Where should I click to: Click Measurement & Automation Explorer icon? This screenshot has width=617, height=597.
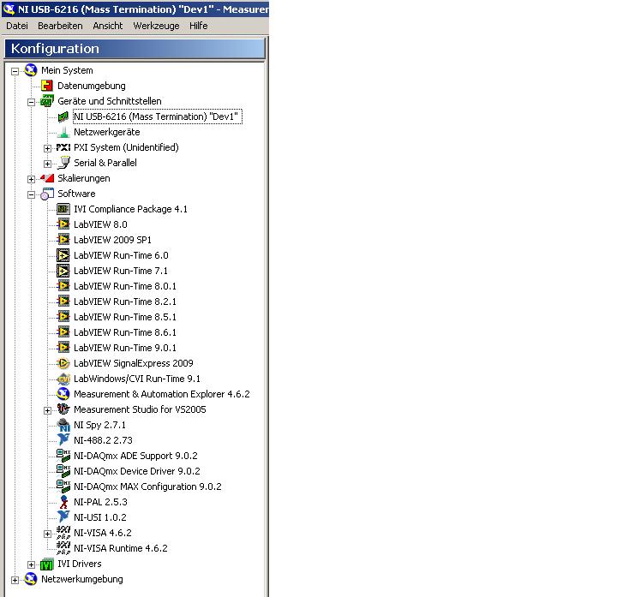pyautogui.click(x=63, y=394)
